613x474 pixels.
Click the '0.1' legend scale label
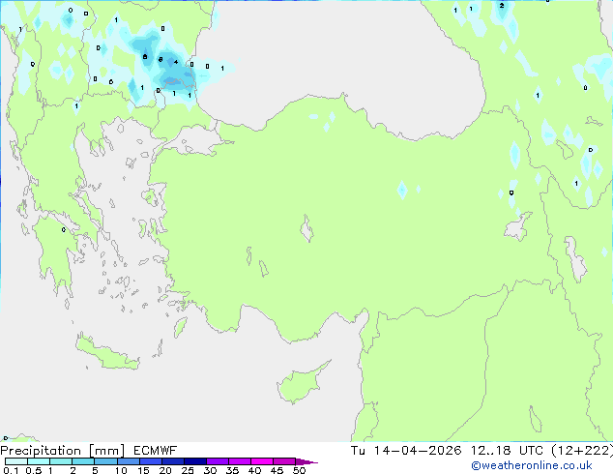(11, 470)
